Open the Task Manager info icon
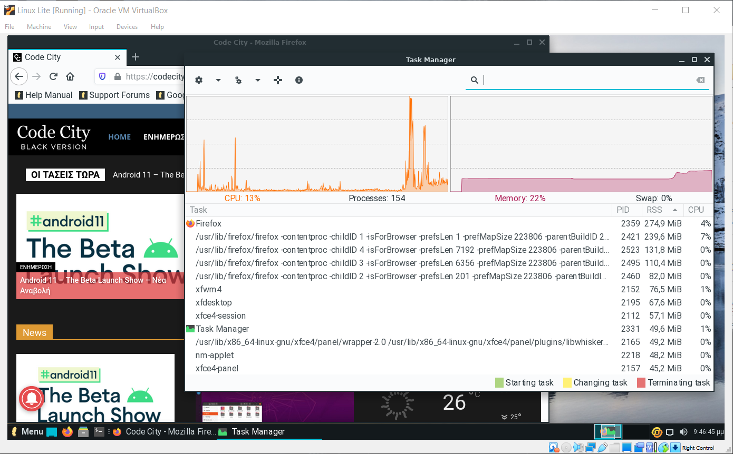Screen dimensions: 733x454 click(x=299, y=80)
